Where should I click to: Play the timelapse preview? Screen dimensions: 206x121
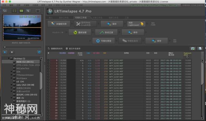coord(5,52)
